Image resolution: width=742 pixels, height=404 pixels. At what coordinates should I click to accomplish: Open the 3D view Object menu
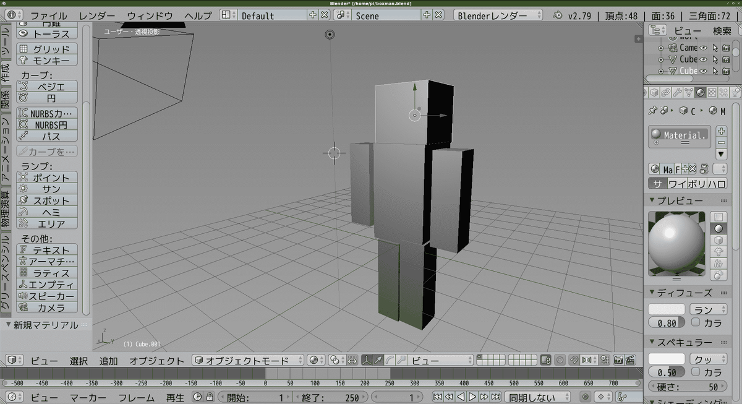(x=157, y=361)
